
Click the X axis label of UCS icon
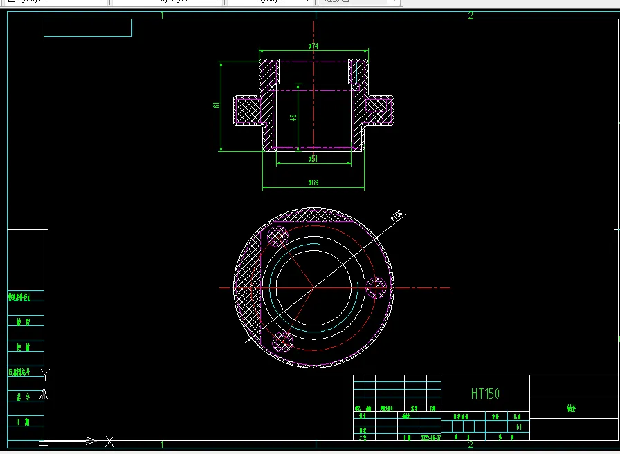click(x=109, y=442)
